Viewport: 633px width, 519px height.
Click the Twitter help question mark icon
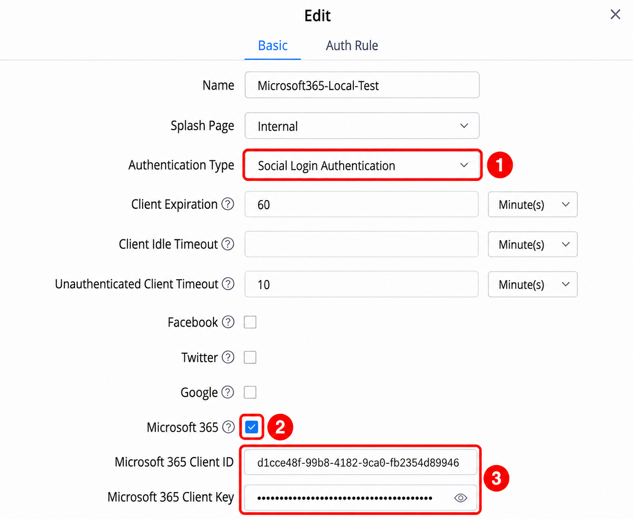pyautogui.click(x=228, y=357)
